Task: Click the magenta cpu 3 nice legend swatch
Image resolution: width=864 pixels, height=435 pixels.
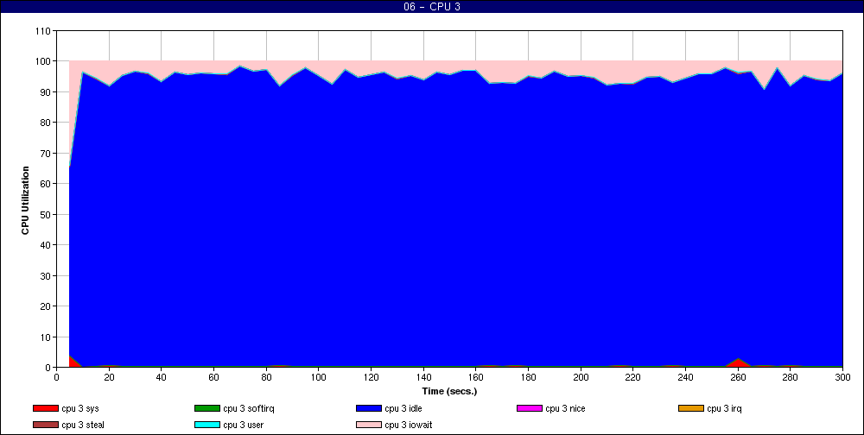Action: 530,408
